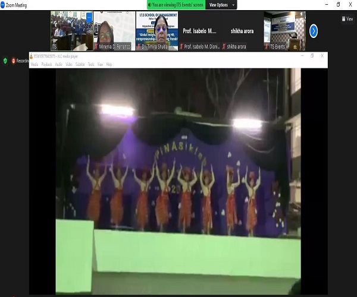The width and height of the screenshot is (357, 297).
Task: Open the View layout button
Action: point(347,19)
